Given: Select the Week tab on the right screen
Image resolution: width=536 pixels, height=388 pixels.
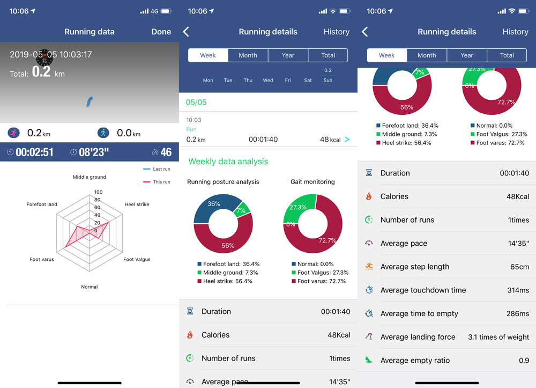Looking at the screenshot, I should (386, 55).
